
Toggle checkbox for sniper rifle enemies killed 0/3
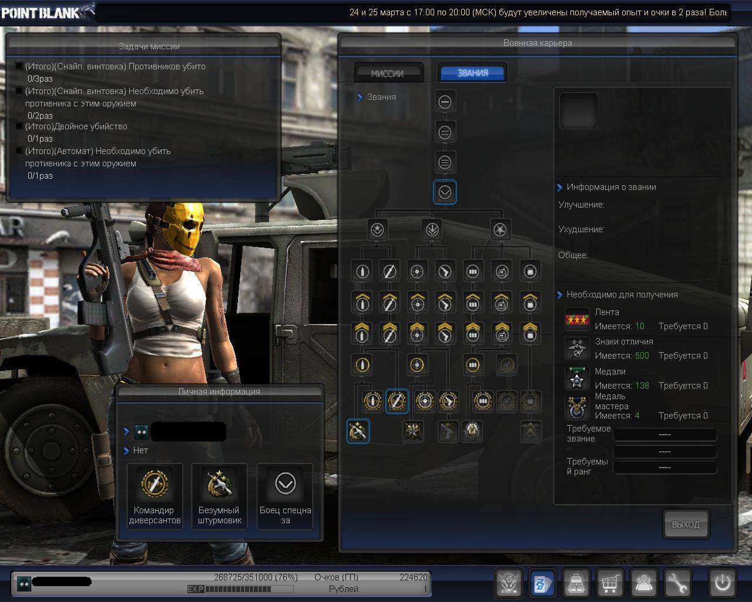(x=19, y=66)
